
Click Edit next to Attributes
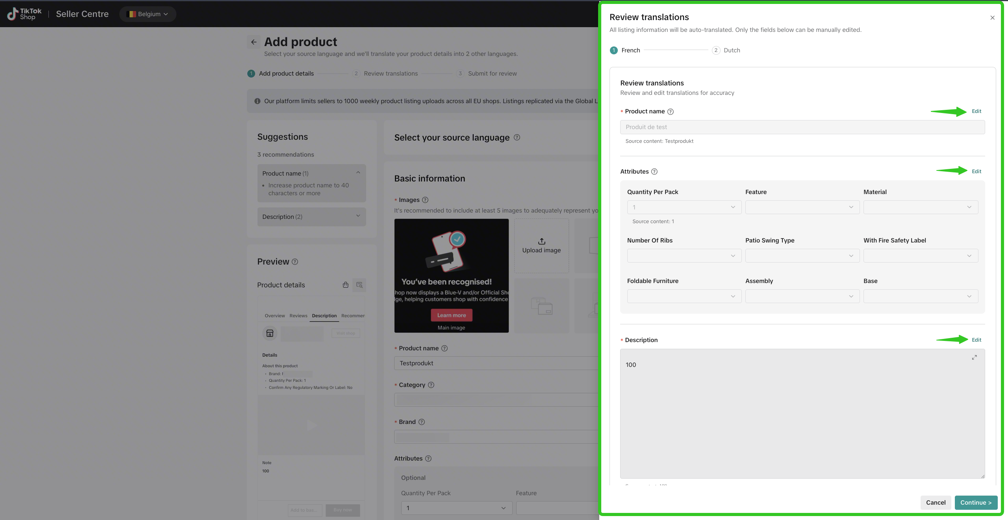click(x=976, y=171)
